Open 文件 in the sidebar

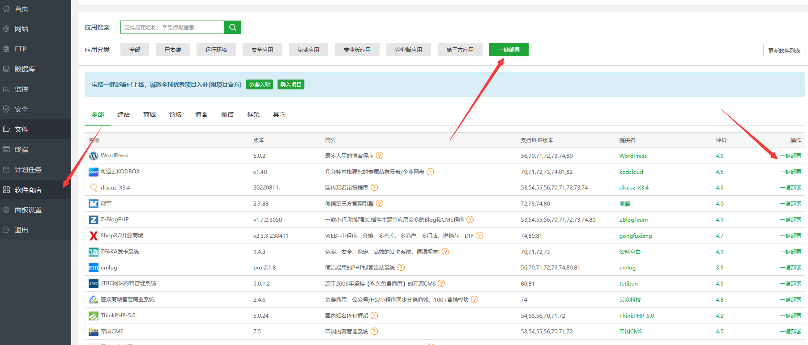(35, 129)
